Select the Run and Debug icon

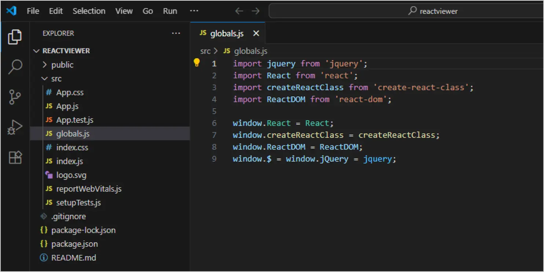15,127
